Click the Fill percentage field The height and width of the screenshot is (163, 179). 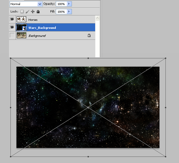pyautogui.click(x=61, y=12)
